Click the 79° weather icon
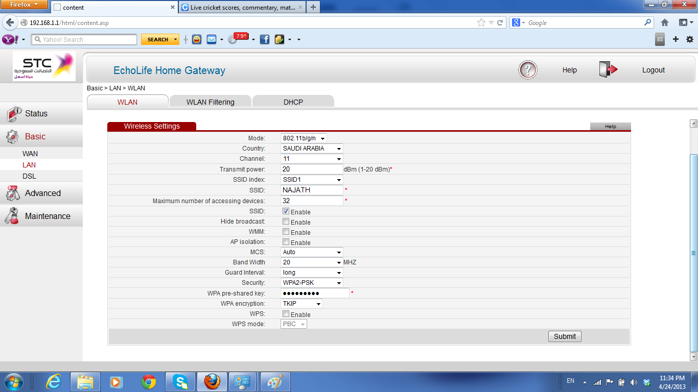The width and height of the screenshot is (698, 392). [238, 38]
